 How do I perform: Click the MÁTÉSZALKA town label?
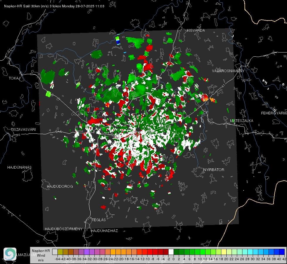tap(242, 121)
